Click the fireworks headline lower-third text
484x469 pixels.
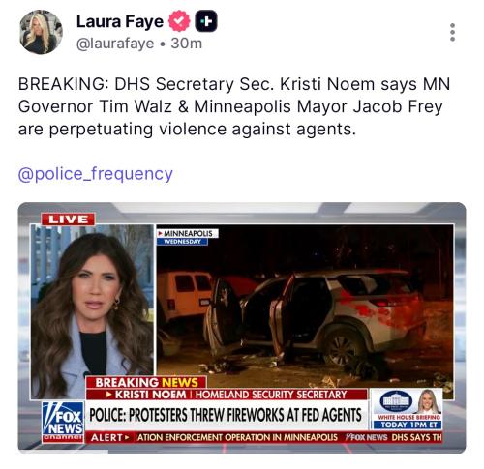point(226,415)
